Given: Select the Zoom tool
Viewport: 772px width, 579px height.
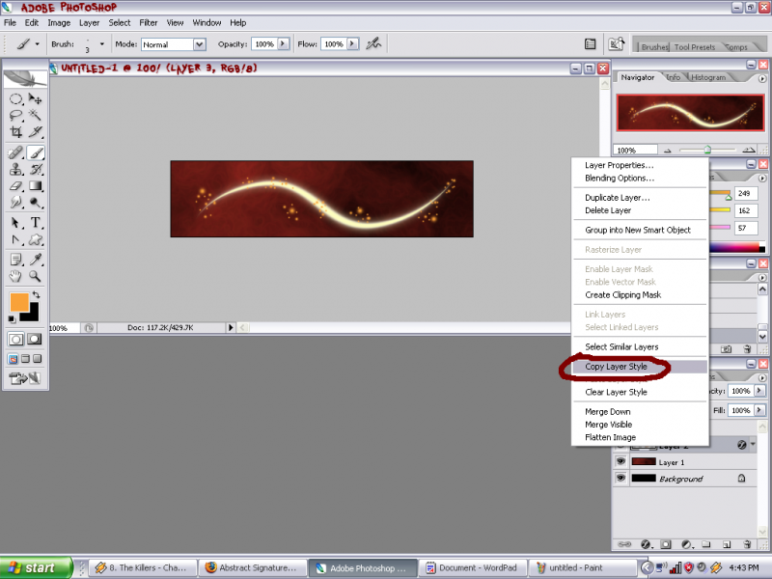Looking at the screenshot, I should coord(36,276).
